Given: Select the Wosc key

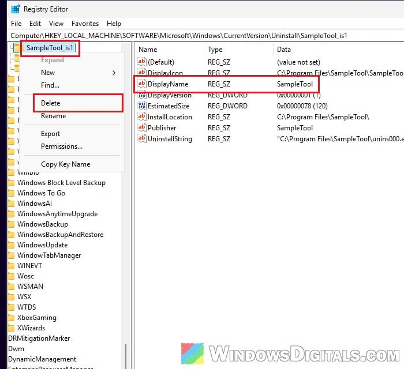Looking at the screenshot, I should click(25, 276).
